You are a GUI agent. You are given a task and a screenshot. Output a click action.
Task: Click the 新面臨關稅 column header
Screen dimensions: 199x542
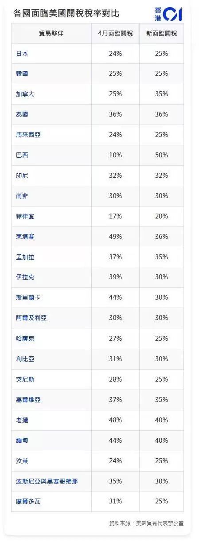click(161, 33)
